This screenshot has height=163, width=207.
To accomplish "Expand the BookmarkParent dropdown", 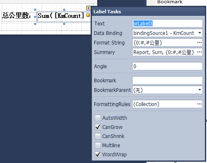I will [x=200, y=90].
